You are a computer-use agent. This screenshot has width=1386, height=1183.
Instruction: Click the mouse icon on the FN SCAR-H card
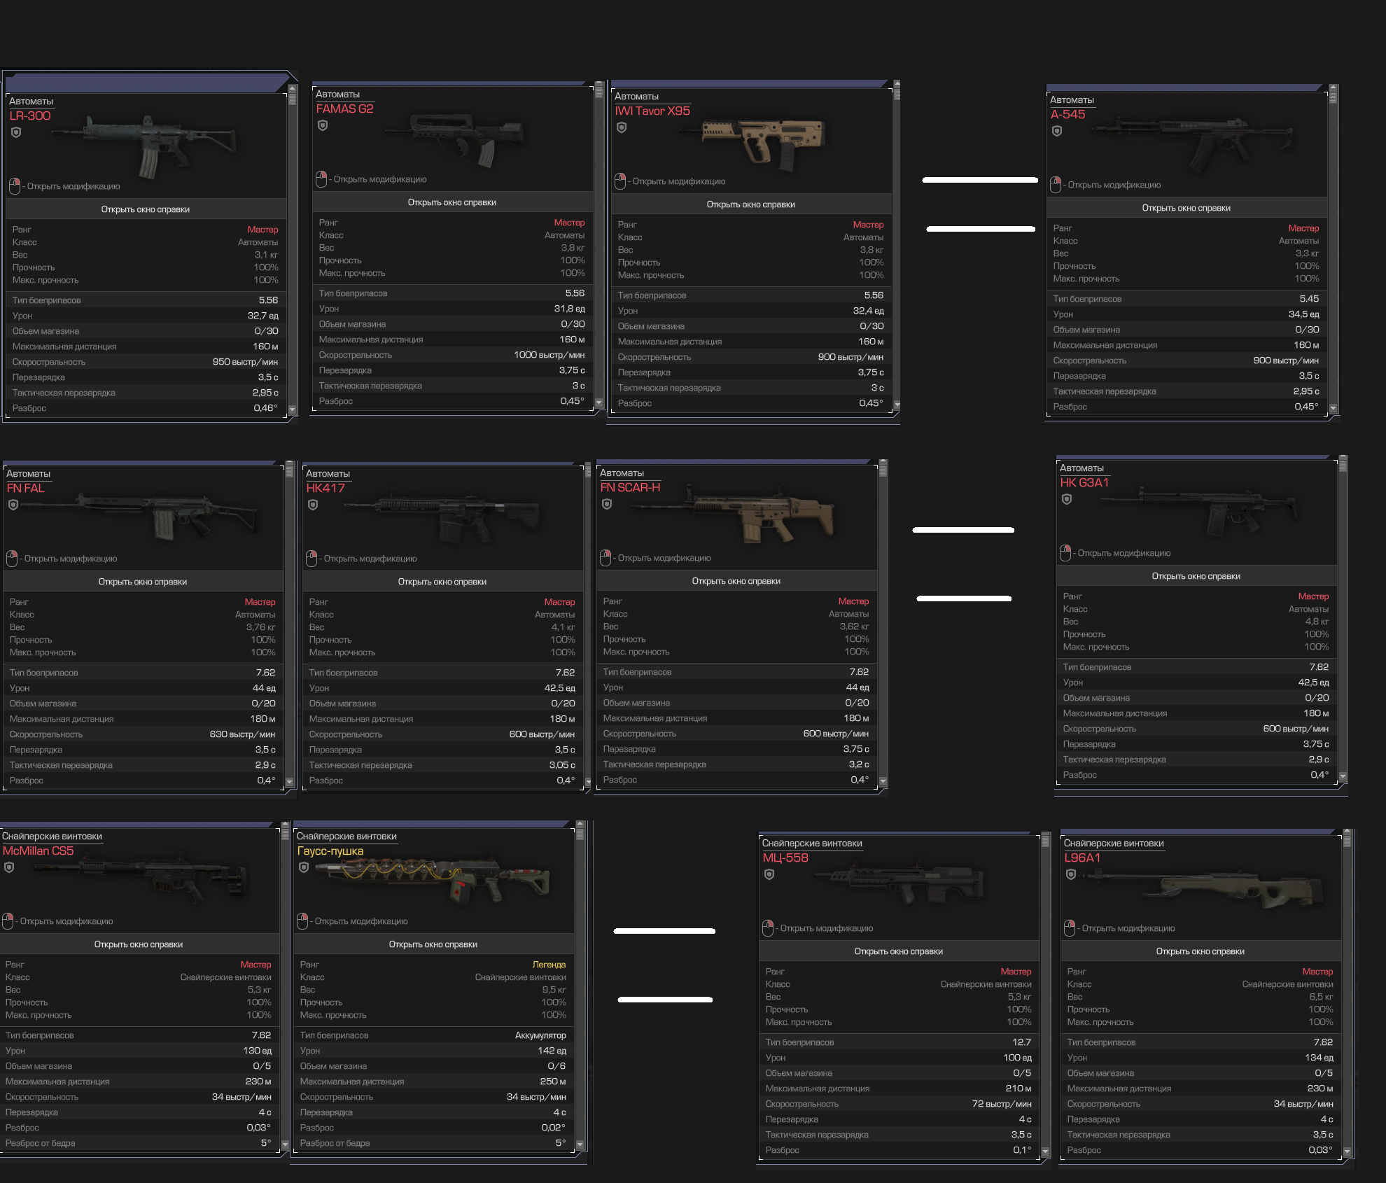[605, 558]
